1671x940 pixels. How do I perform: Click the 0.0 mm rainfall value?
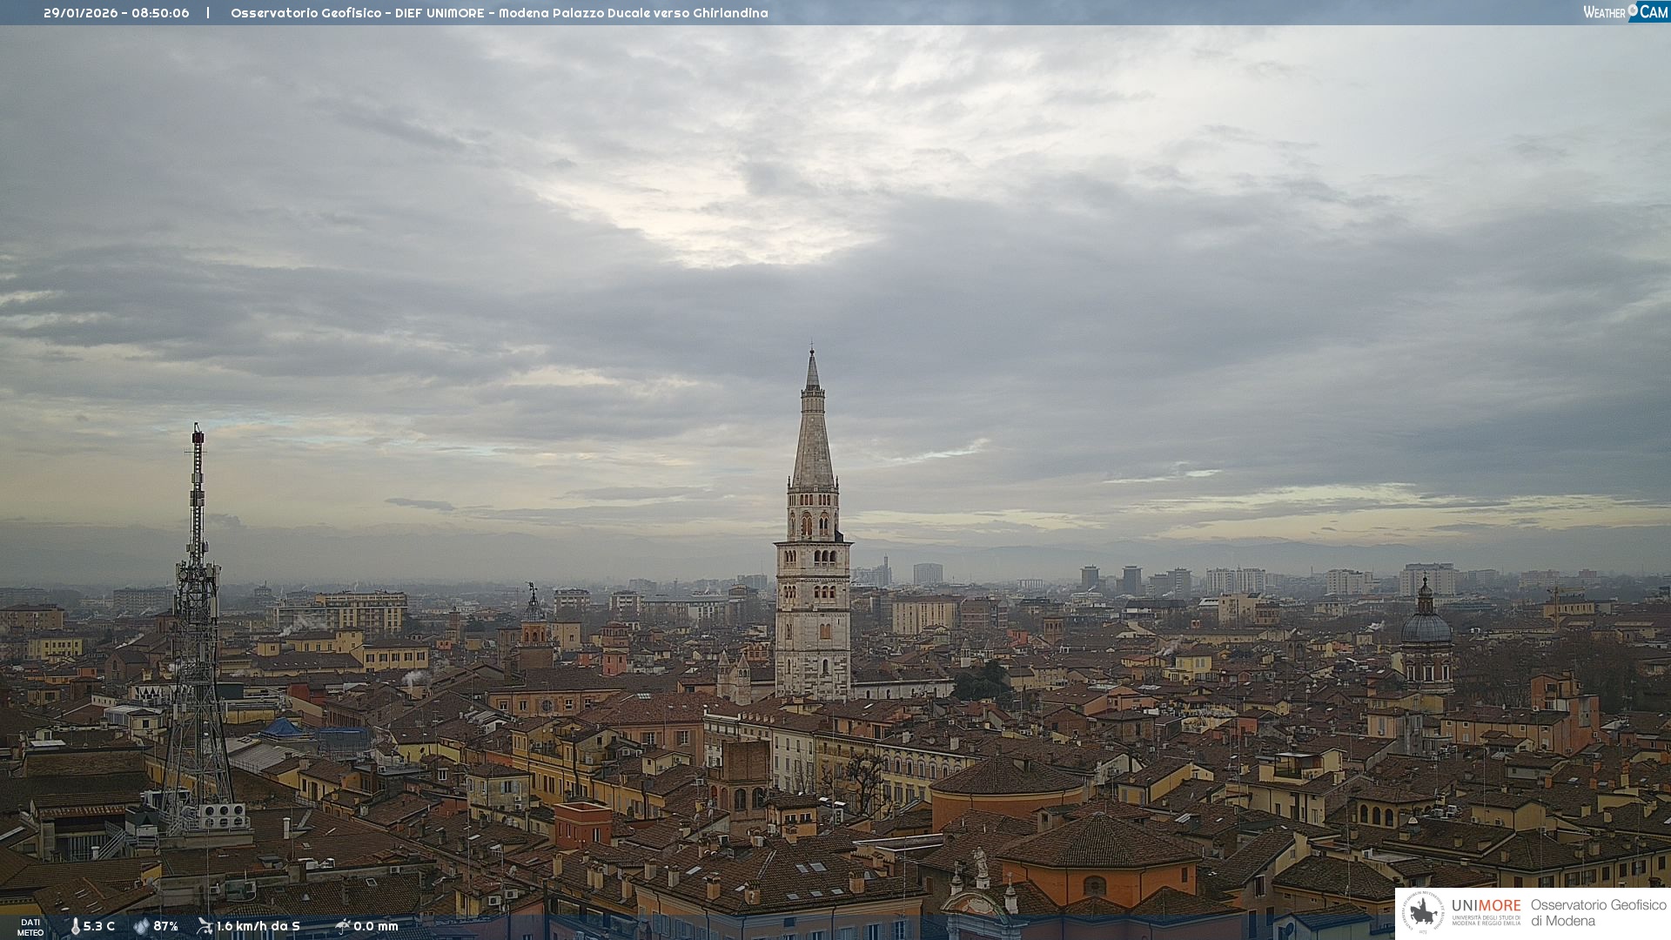click(x=376, y=927)
